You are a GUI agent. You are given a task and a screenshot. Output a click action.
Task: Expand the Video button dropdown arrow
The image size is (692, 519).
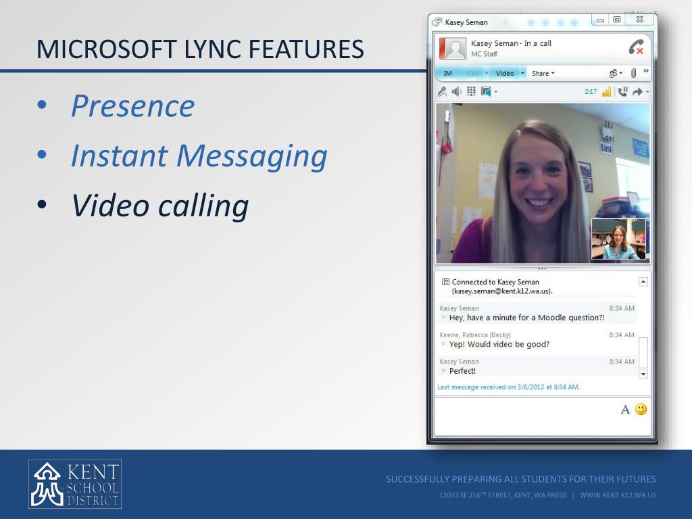coord(522,73)
